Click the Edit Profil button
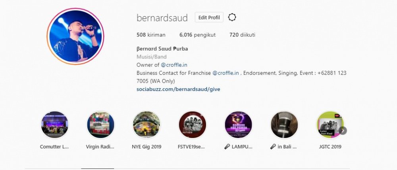This screenshot has height=170, width=397. click(209, 17)
